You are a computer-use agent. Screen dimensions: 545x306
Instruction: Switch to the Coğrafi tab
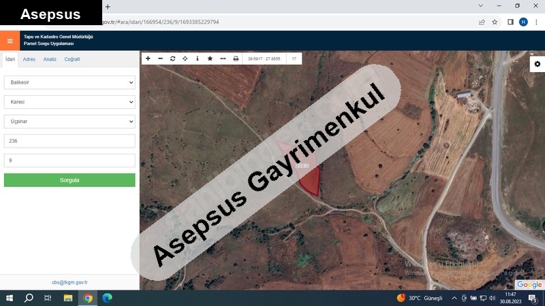click(x=72, y=59)
